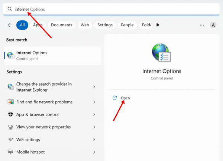Click the Internet Options globe icon in Best match
Image resolution: width=223 pixels, height=161 pixels.
coord(10,55)
